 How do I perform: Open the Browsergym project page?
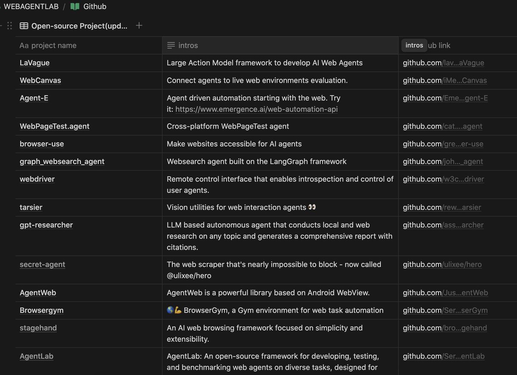[x=41, y=310]
